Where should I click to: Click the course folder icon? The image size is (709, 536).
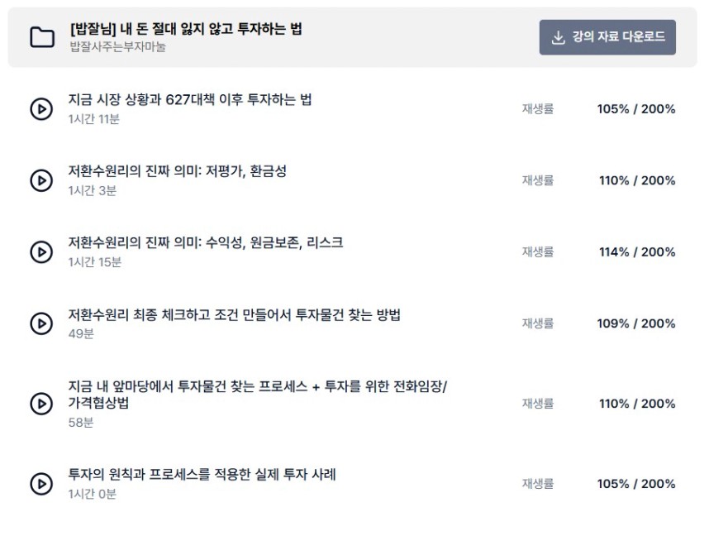[42, 37]
